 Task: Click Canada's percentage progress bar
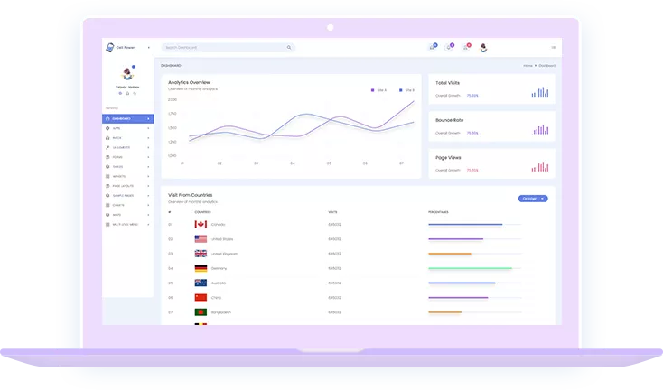coord(466,224)
